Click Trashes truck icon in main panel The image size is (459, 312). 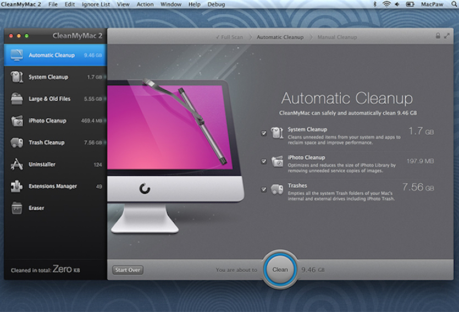[x=277, y=189]
